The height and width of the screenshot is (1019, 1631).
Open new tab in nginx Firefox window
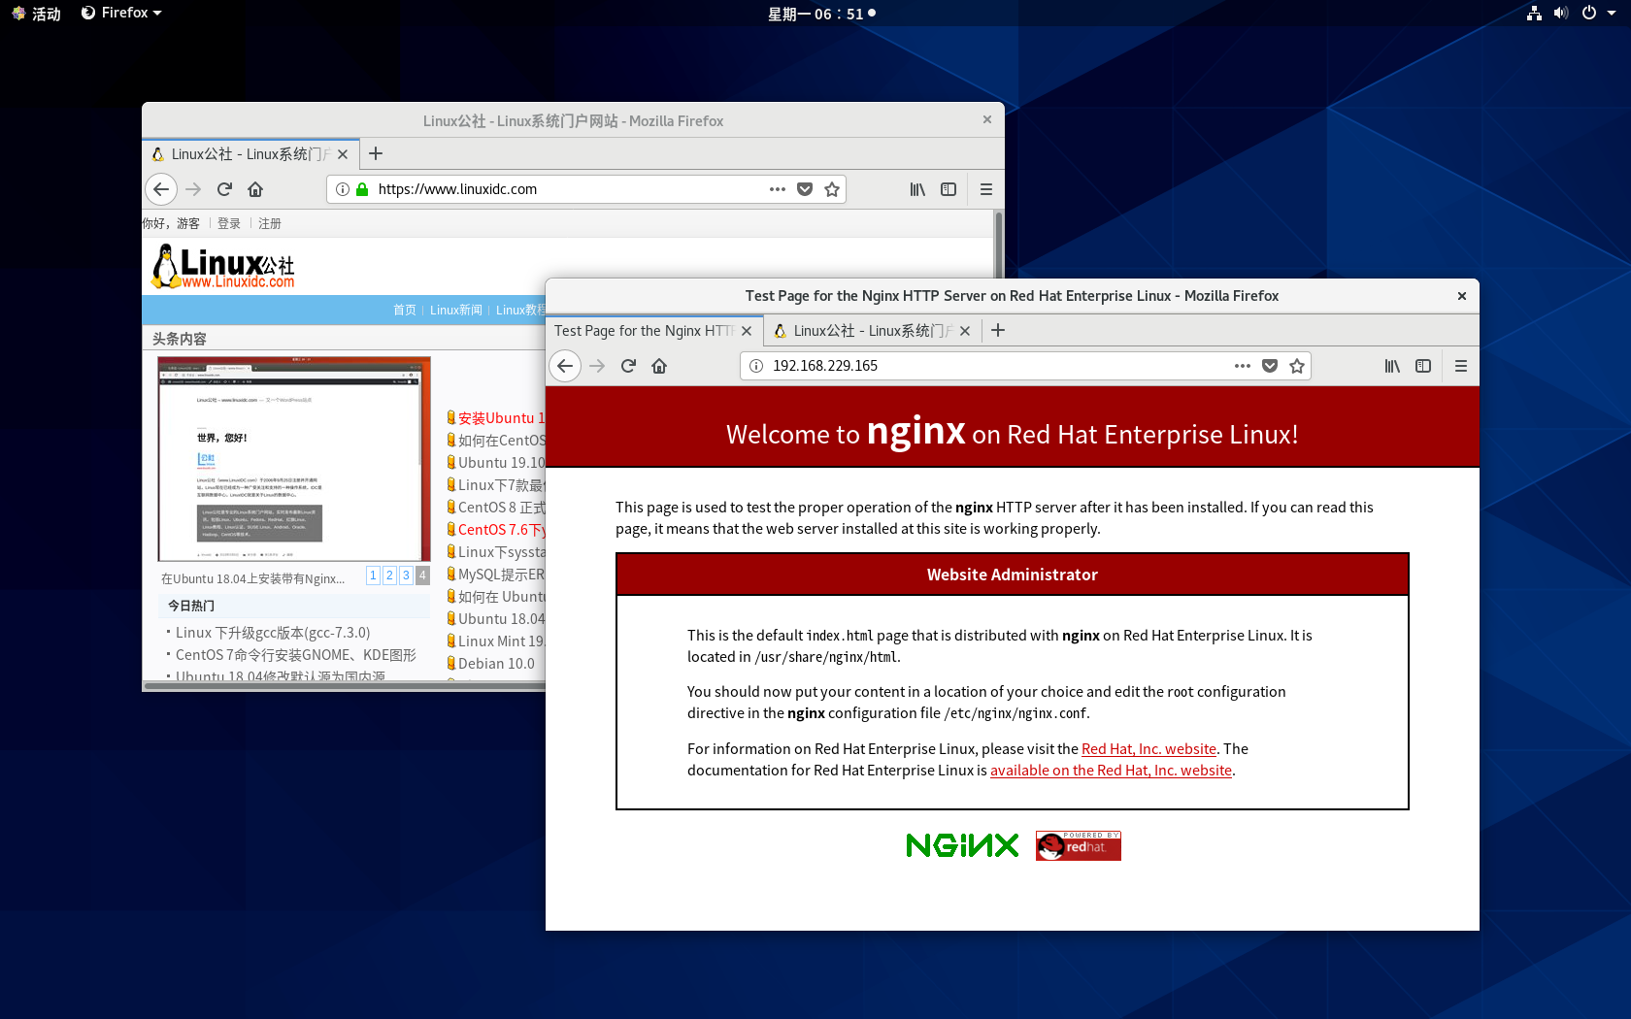pyautogui.click(x=998, y=330)
